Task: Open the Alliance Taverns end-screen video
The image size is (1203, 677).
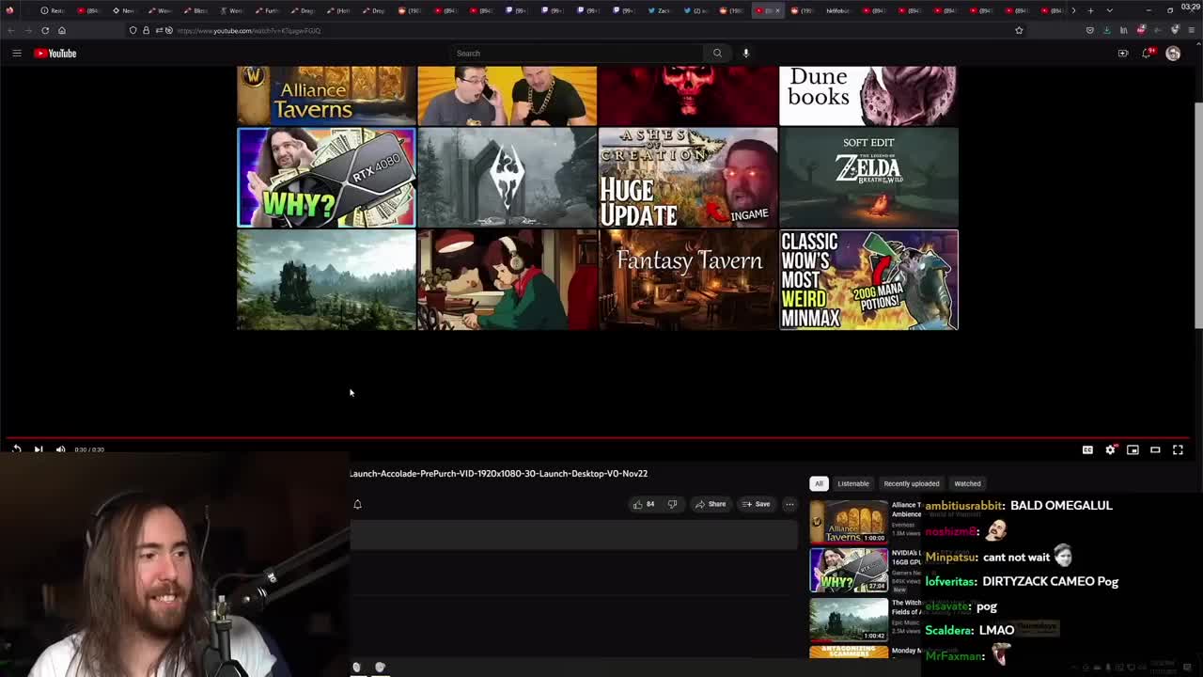Action: [x=326, y=95]
